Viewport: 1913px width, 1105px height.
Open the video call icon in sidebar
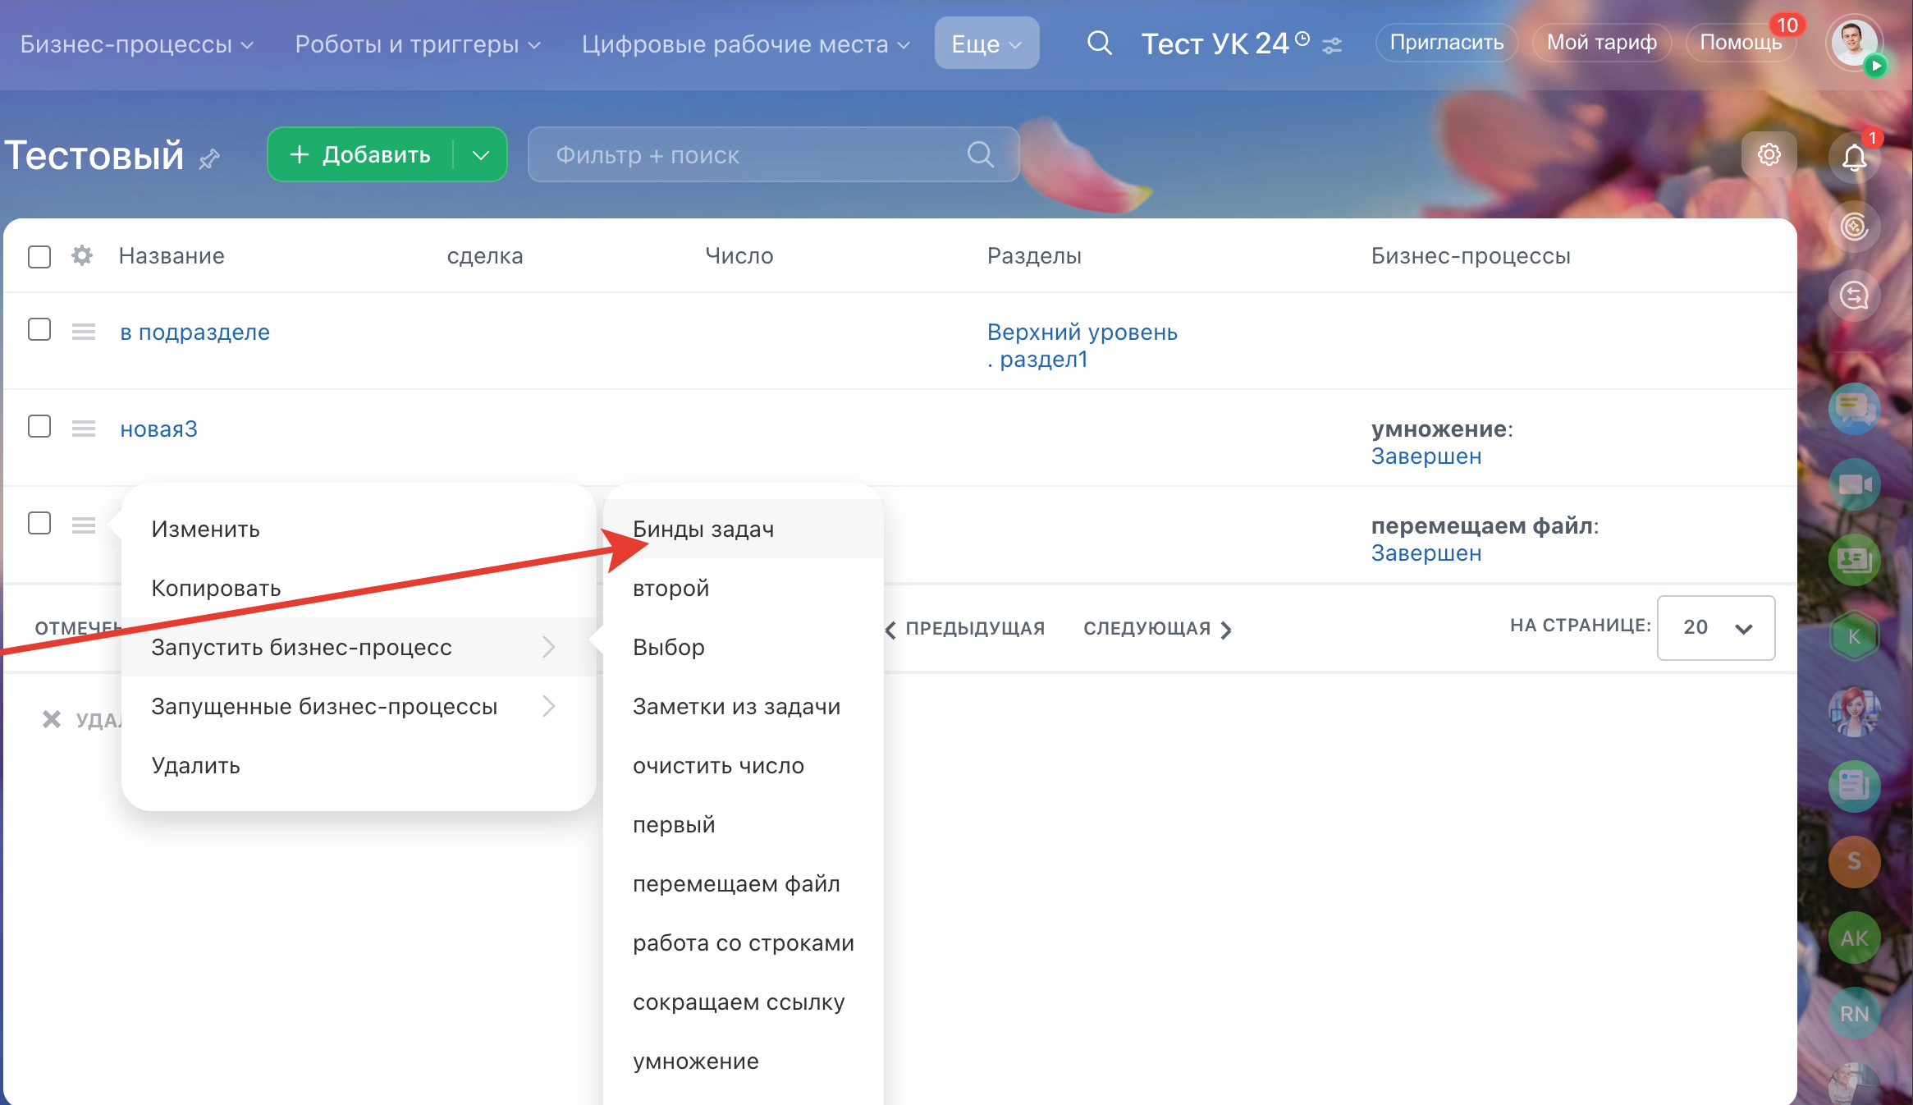[1854, 484]
